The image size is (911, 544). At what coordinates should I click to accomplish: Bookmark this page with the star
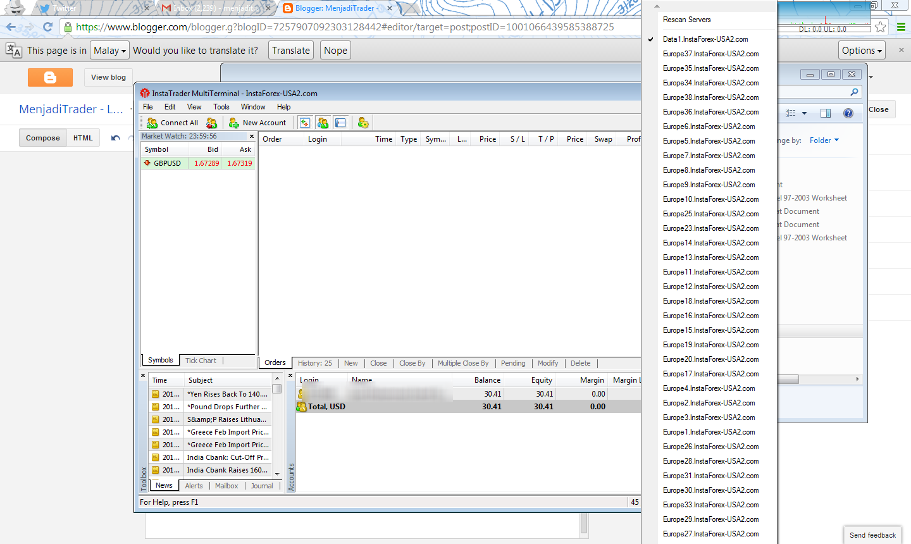click(x=880, y=27)
